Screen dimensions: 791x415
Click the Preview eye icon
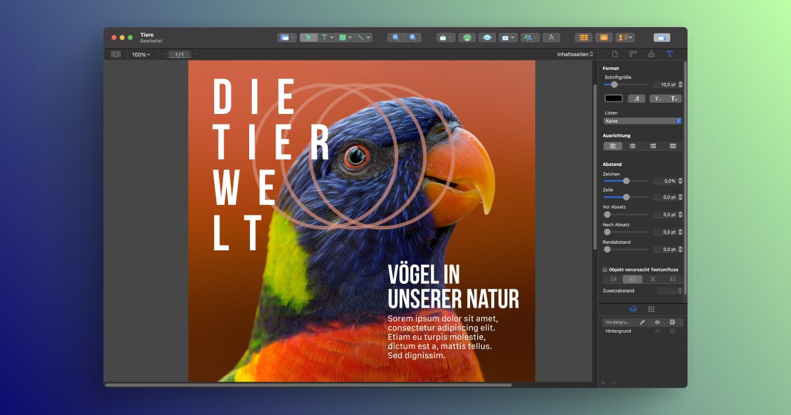tap(486, 38)
